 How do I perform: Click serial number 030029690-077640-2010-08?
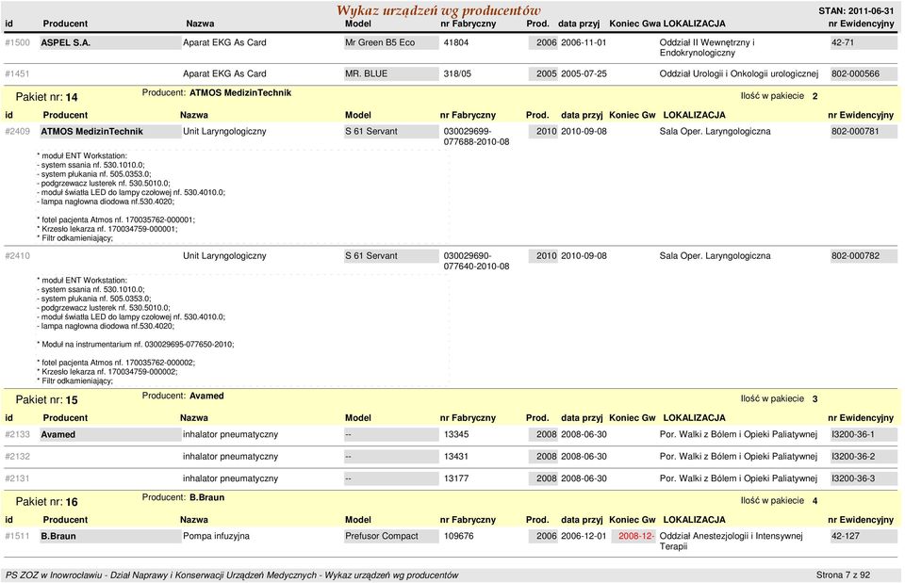[476, 261]
